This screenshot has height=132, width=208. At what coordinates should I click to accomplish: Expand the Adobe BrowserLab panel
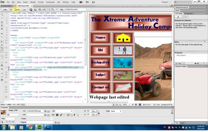click(x=182, y=8)
